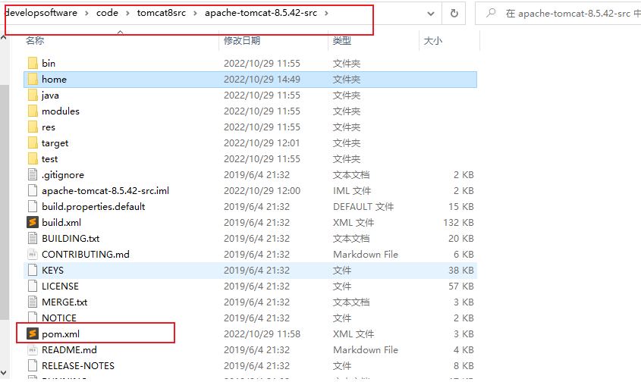Select the .gitignore file icon
This screenshot has width=641, height=382.
(33, 175)
